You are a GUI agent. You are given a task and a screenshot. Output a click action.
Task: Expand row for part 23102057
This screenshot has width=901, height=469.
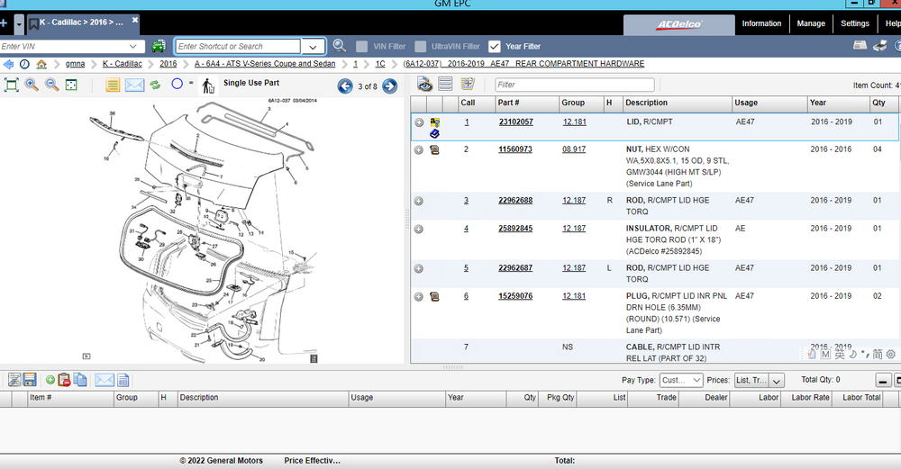(x=419, y=122)
